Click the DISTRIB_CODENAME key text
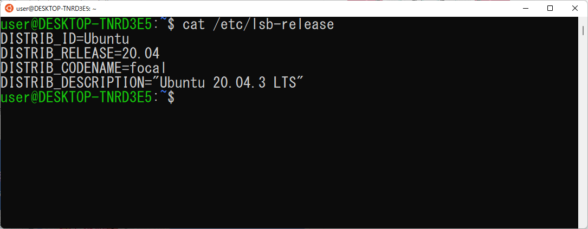Viewport: 588px width, 229px height. [x=61, y=68]
